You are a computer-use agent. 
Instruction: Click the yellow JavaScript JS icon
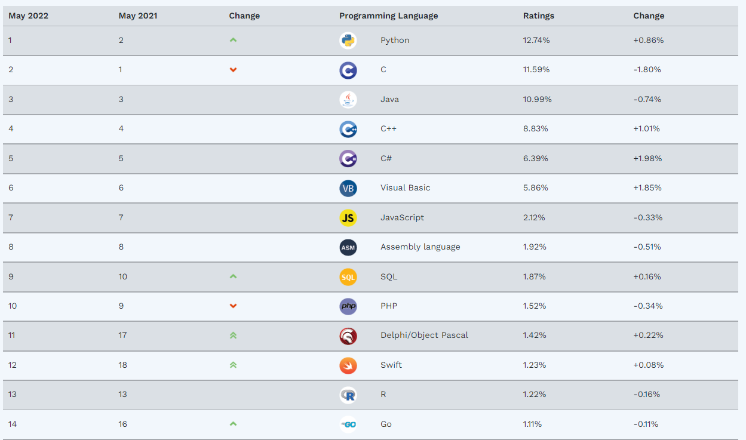pyautogui.click(x=348, y=218)
